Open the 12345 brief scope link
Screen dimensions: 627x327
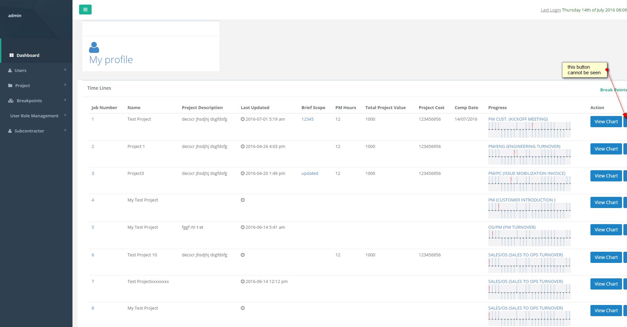click(307, 119)
